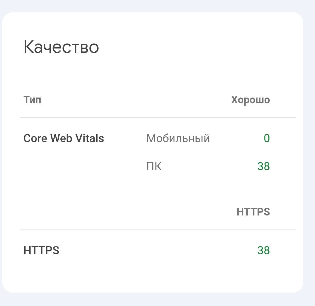Select the ПК row label
Image resolution: width=315 pixels, height=306 pixels.
[154, 166]
